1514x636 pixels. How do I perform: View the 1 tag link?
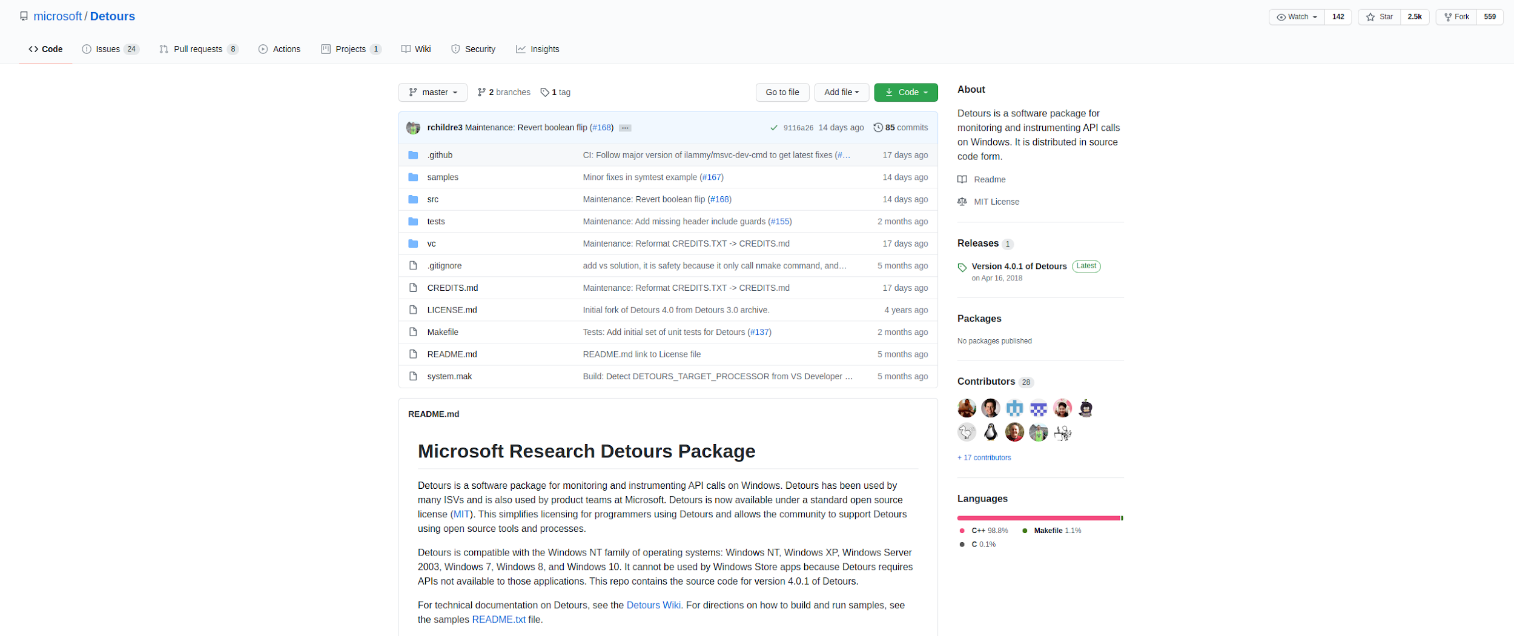coord(555,92)
